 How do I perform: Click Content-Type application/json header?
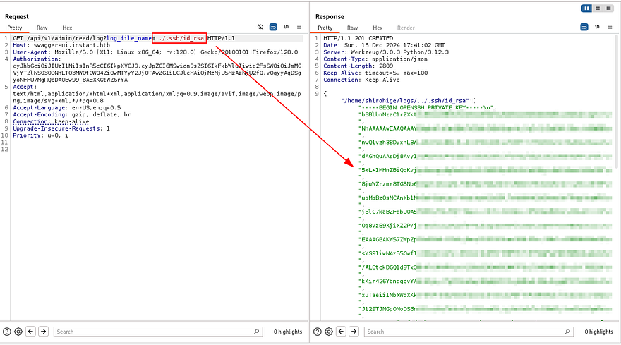tap(375, 59)
